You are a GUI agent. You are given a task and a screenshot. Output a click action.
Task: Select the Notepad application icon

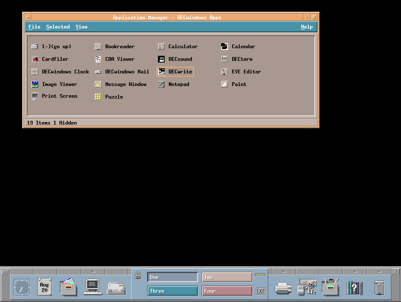tap(161, 84)
